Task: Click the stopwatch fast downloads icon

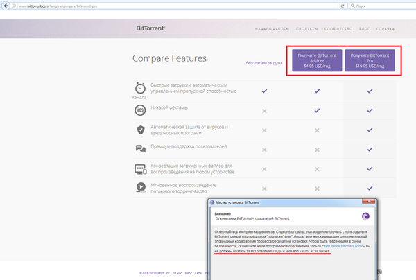Action: pos(140,89)
